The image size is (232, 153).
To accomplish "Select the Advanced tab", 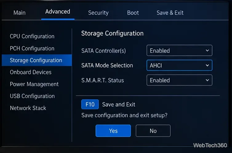I will click(x=58, y=12).
